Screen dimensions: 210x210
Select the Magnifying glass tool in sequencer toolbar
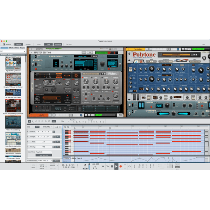coord(45,121)
